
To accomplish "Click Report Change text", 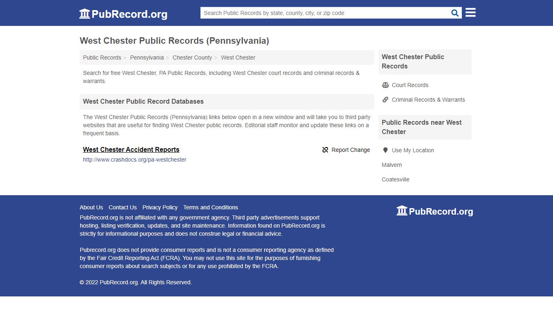I will point(351,150).
